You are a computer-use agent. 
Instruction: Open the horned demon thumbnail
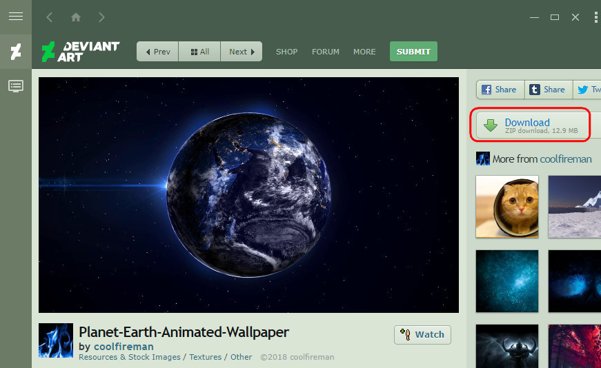[x=507, y=346]
